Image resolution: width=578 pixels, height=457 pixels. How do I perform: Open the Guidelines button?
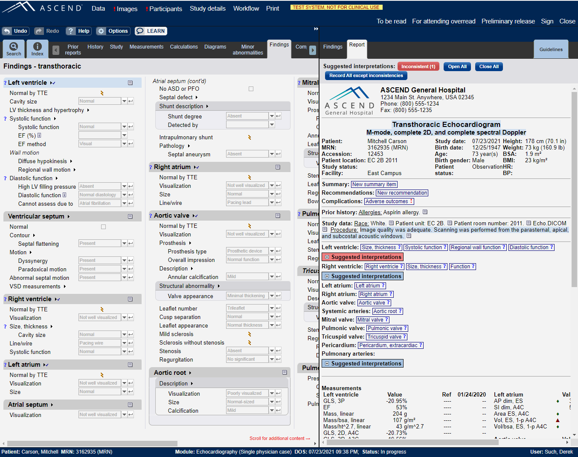[551, 49]
